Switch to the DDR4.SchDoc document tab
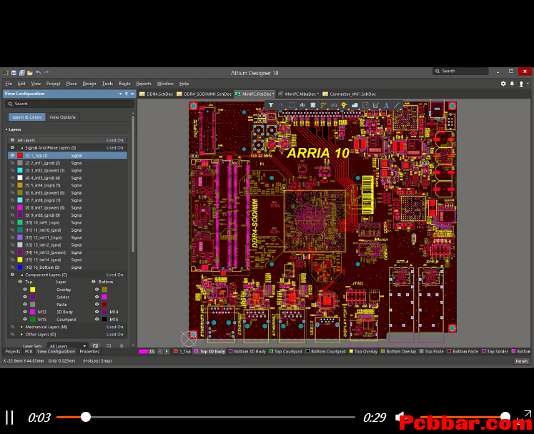The width and height of the screenshot is (534, 434). (157, 94)
